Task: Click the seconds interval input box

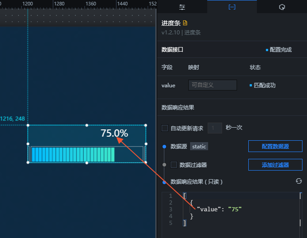Action: point(215,128)
